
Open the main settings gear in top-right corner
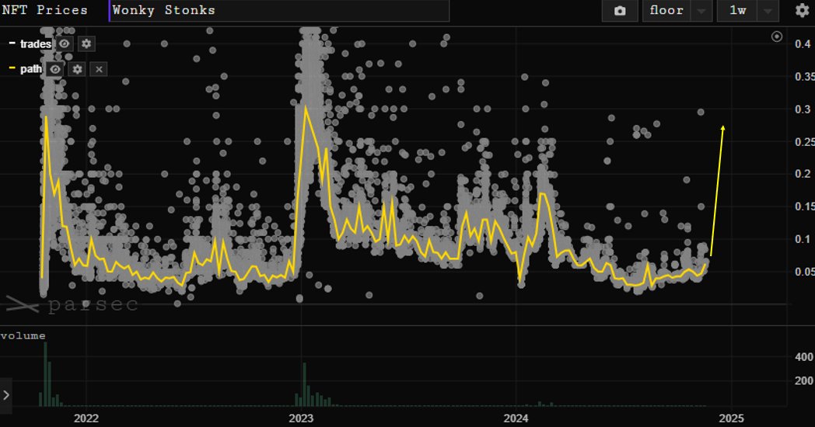[x=802, y=10]
